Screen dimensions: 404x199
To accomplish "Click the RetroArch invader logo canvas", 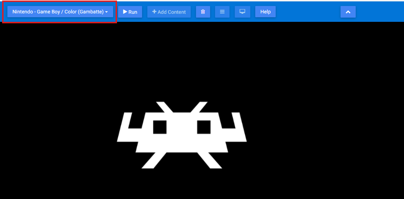I will click(182, 135).
